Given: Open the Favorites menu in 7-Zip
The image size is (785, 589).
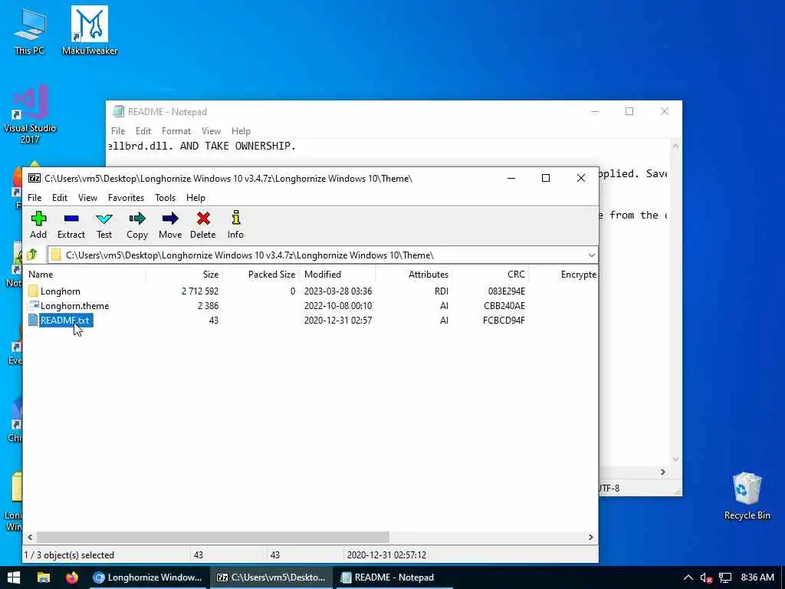Looking at the screenshot, I should tap(126, 198).
